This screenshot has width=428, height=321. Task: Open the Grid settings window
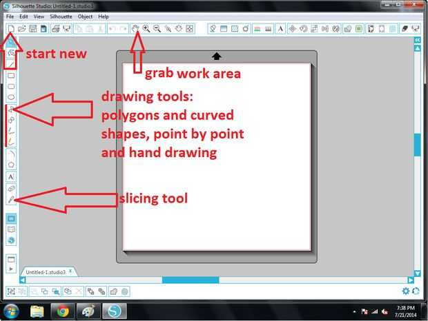point(393,29)
